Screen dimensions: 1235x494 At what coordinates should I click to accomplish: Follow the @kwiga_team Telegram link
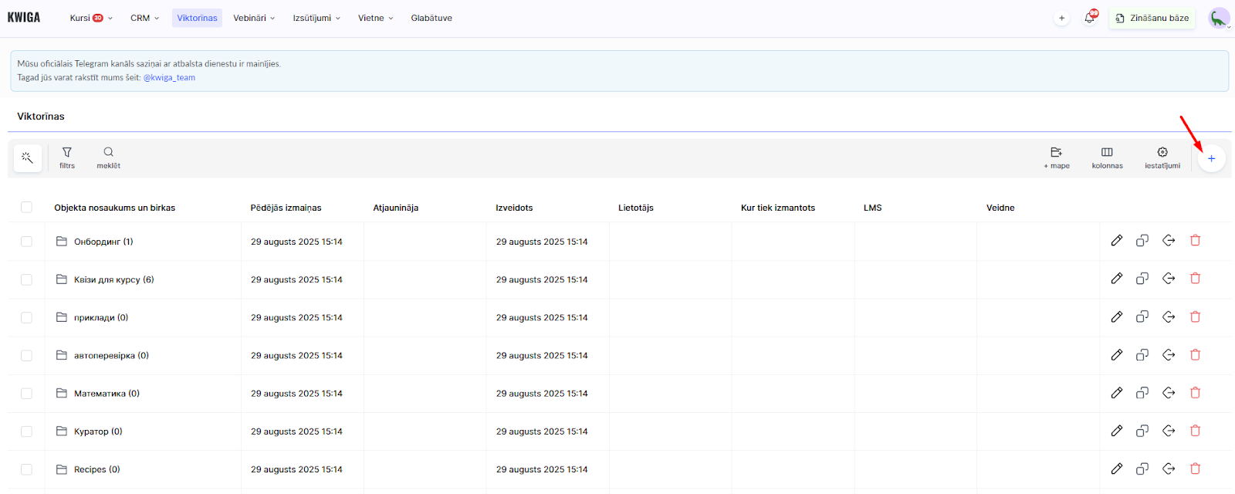pos(169,77)
